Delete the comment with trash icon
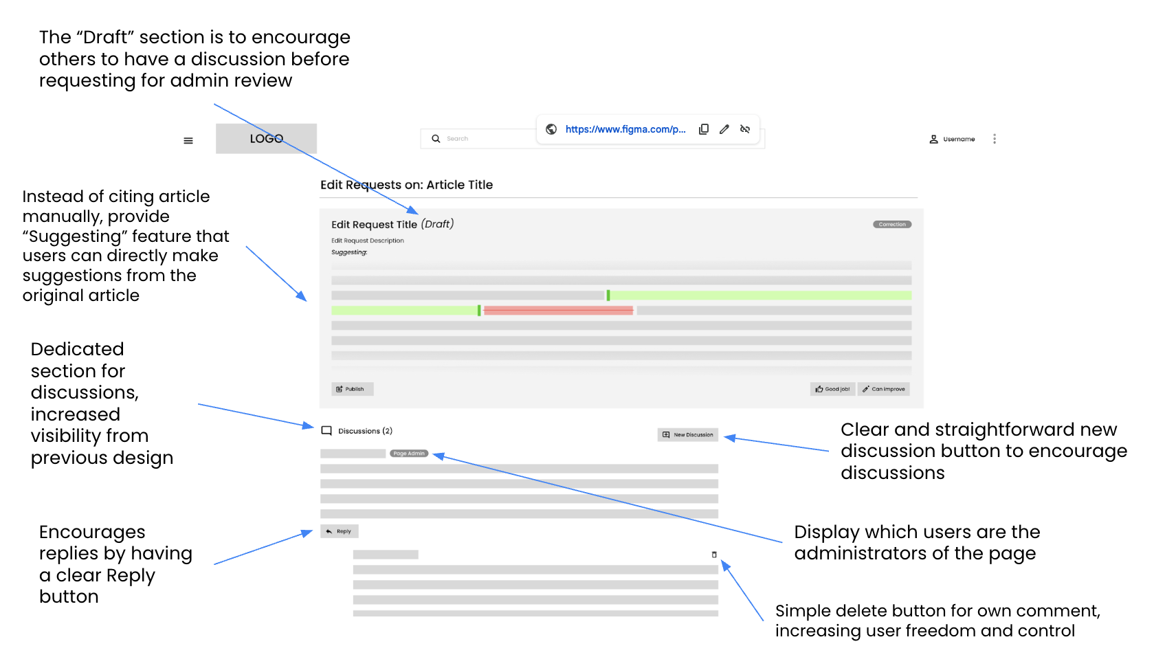Image resolution: width=1165 pixels, height=657 pixels. point(714,555)
